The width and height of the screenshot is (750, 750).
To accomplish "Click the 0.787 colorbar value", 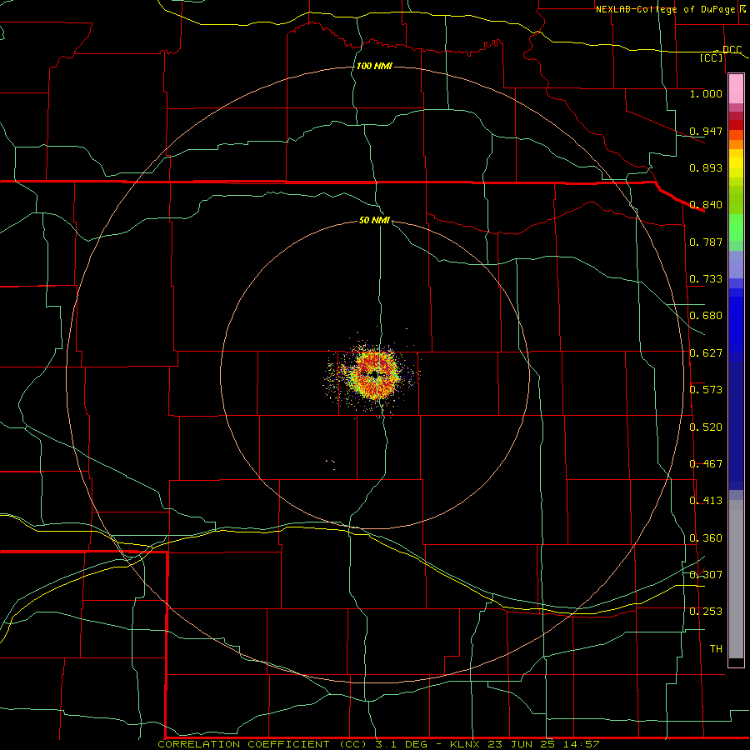I will [x=706, y=242].
